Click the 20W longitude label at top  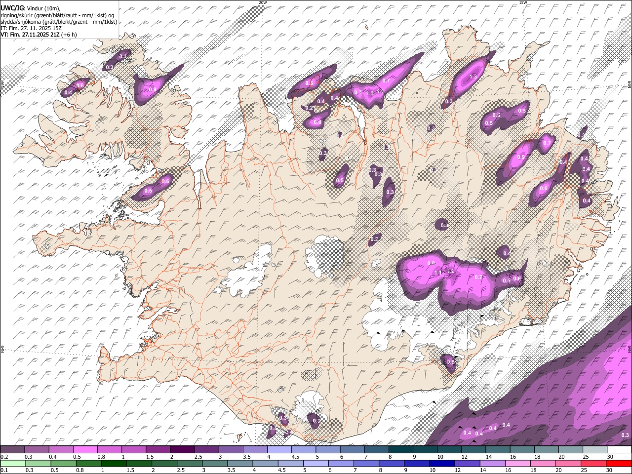pyautogui.click(x=263, y=2)
